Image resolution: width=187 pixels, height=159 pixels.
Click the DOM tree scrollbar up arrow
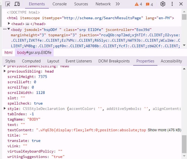click(184, 12)
